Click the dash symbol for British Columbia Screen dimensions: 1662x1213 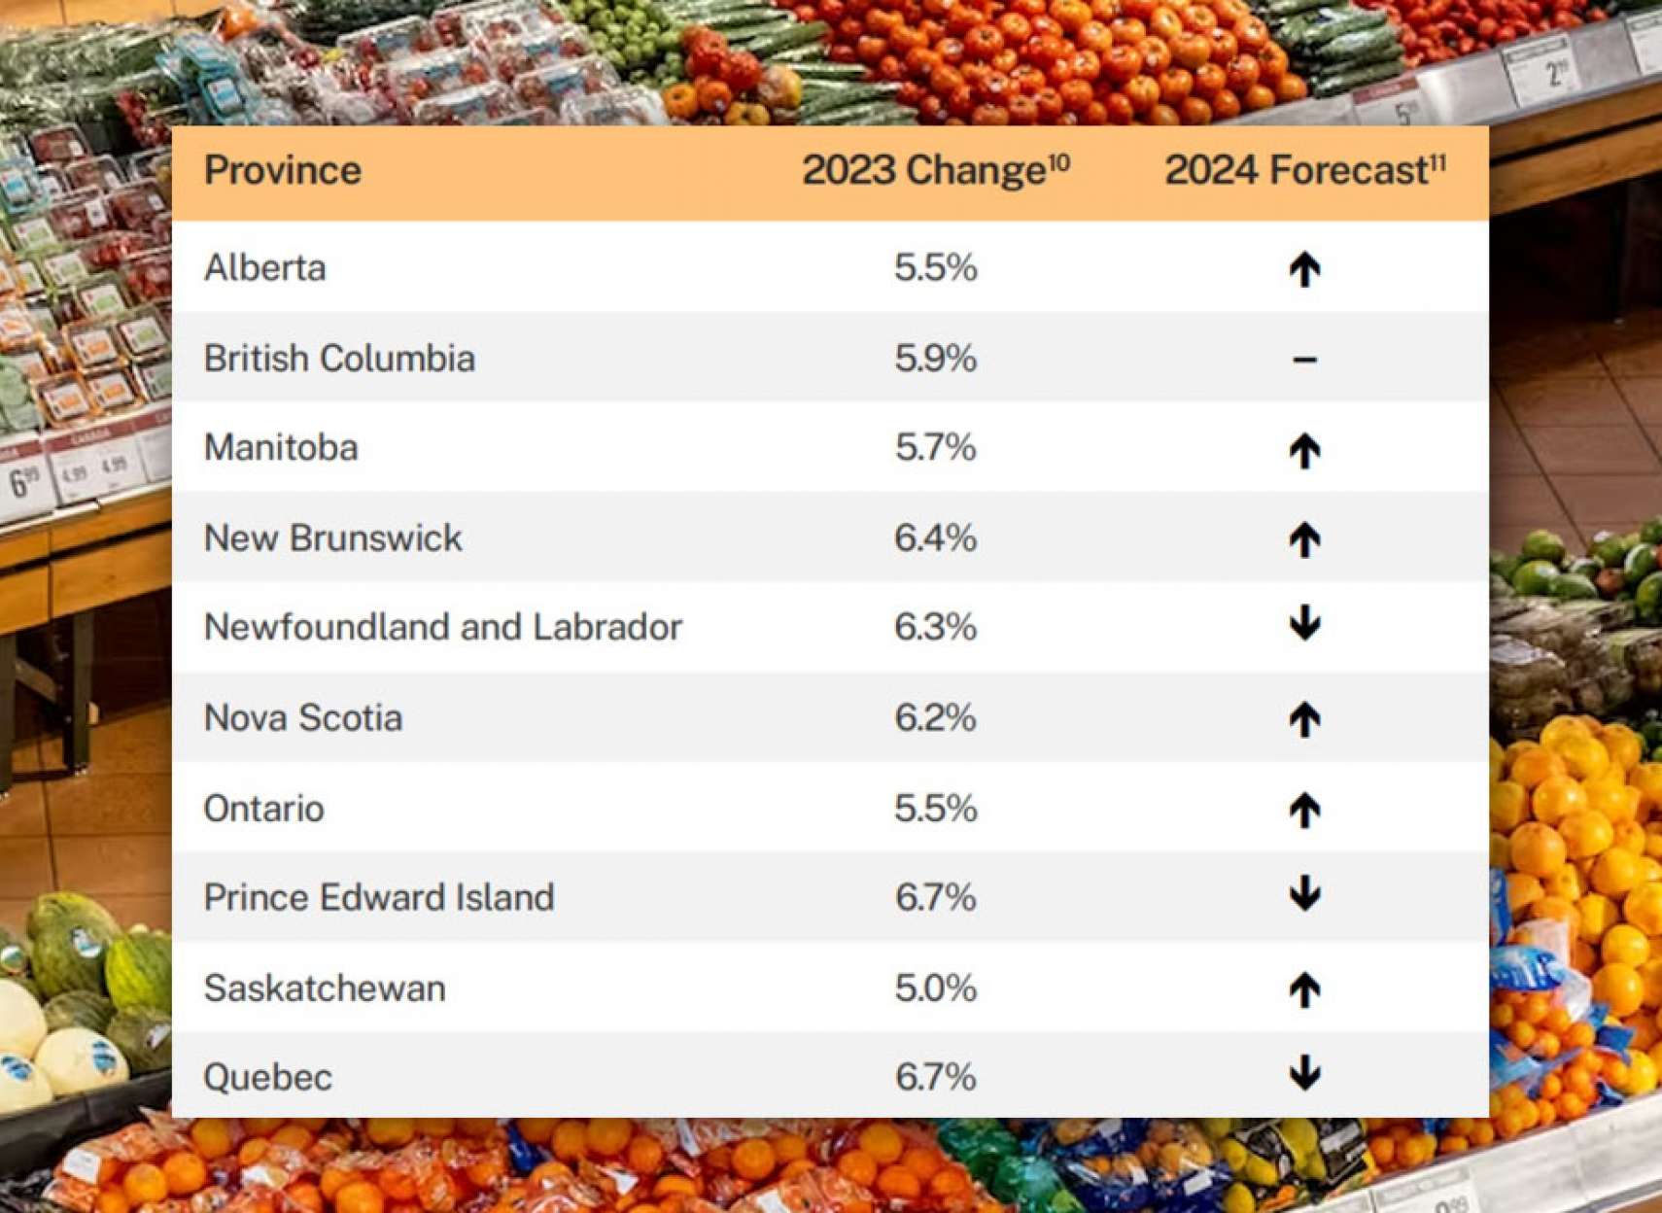(x=1304, y=360)
